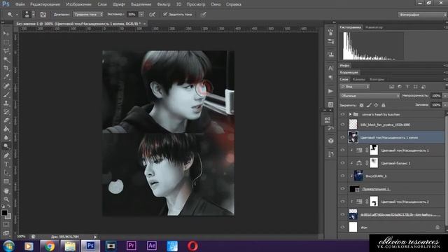Select the Pen tool
Viewport: 448px width, 252px height.
(x=6, y=155)
